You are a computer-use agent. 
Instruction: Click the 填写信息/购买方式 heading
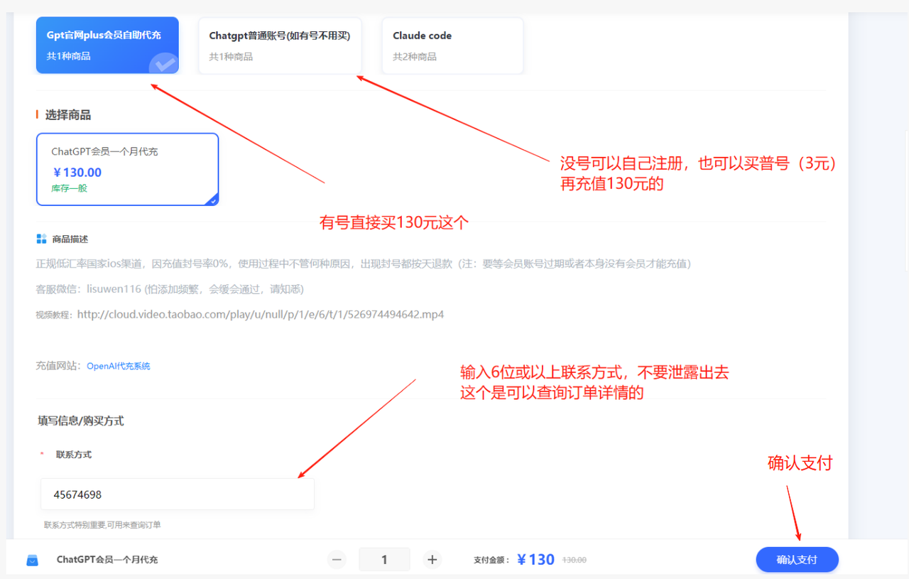pyautogui.click(x=81, y=421)
